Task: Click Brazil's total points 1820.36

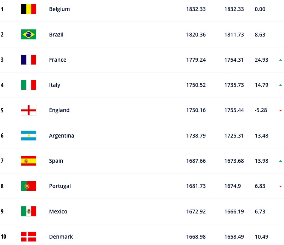Action: coord(196,34)
